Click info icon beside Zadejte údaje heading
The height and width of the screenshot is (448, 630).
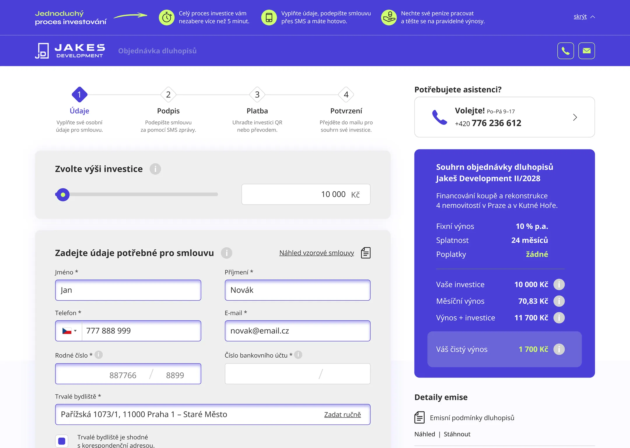226,253
